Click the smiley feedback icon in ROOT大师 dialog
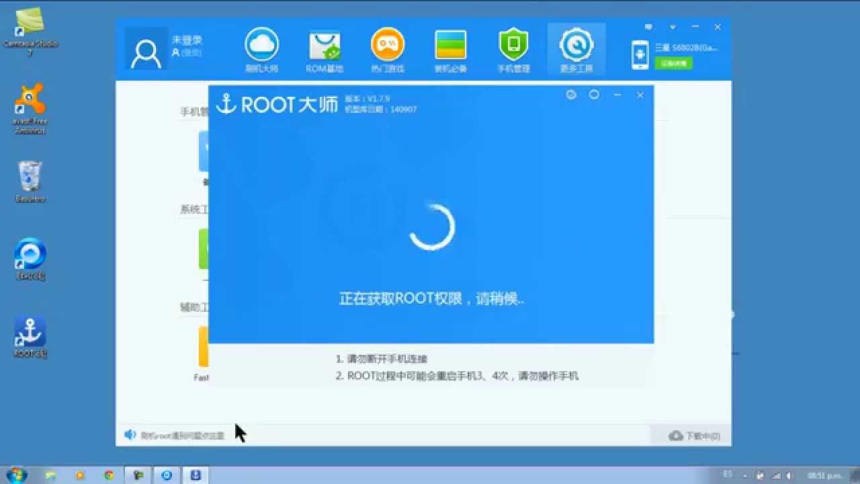860x484 pixels. click(571, 95)
